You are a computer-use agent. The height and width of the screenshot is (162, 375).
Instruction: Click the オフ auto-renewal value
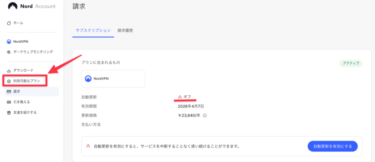pyautogui.click(x=187, y=97)
